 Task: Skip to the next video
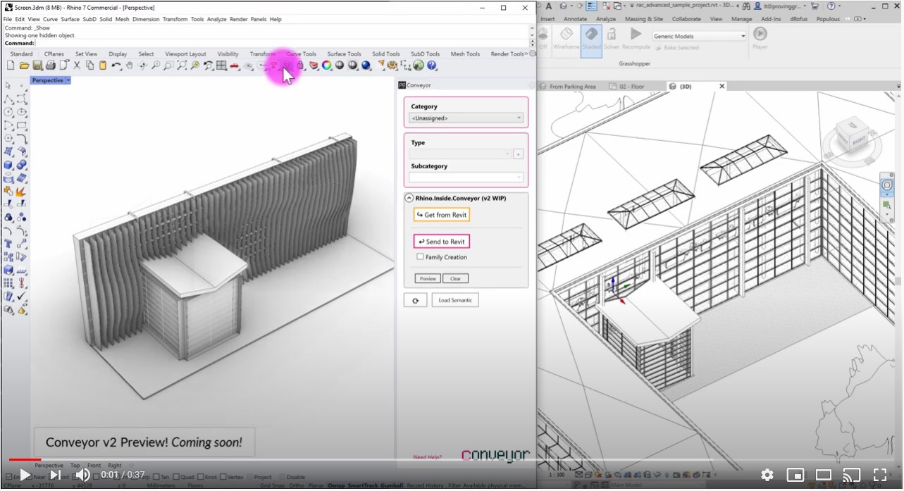54,475
